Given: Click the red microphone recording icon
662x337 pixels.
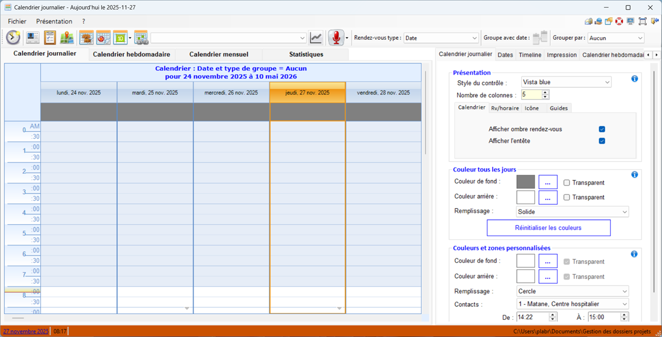Looking at the screenshot, I should [336, 38].
